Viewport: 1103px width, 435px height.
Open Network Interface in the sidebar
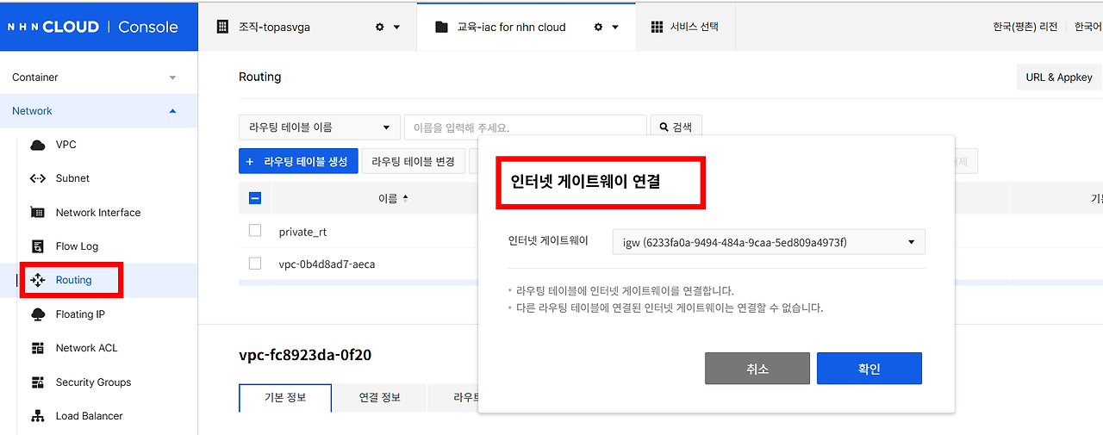point(98,213)
